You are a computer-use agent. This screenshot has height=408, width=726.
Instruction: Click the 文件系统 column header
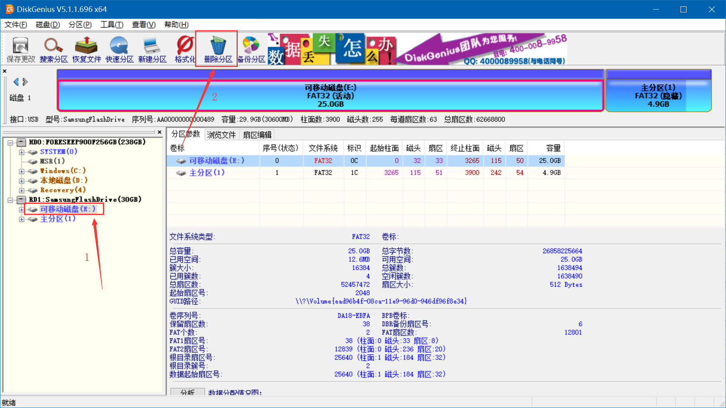click(x=323, y=148)
